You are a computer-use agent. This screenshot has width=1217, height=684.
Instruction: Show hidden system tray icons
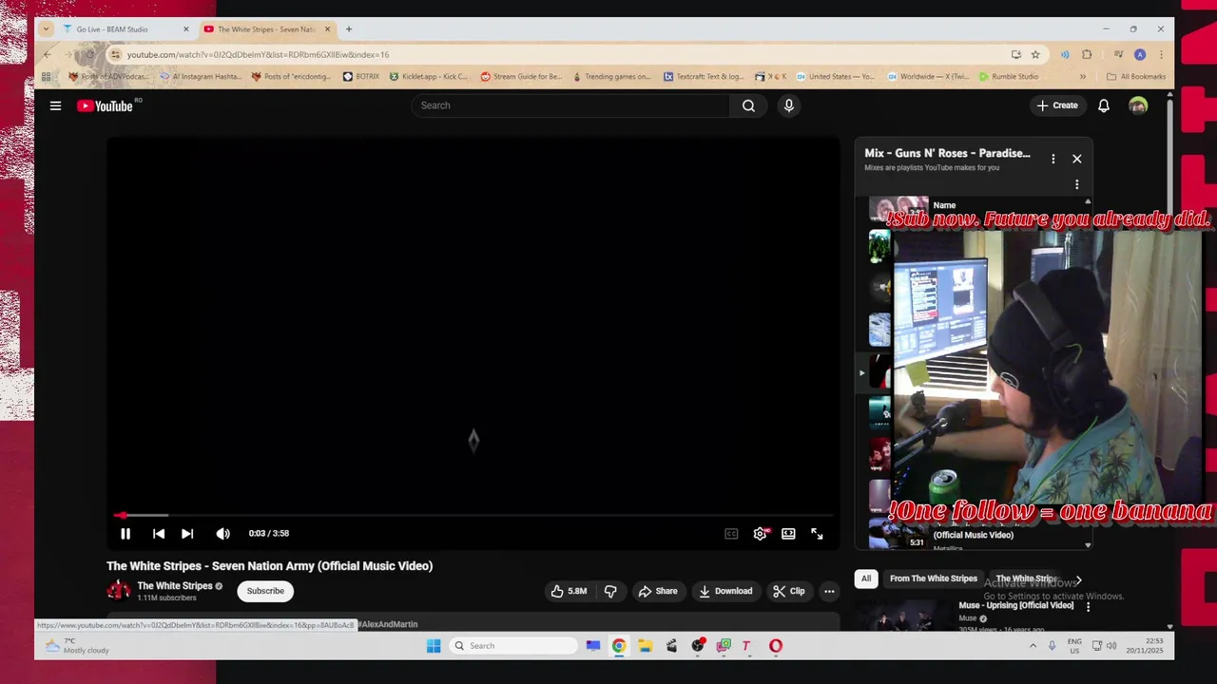[1033, 646]
